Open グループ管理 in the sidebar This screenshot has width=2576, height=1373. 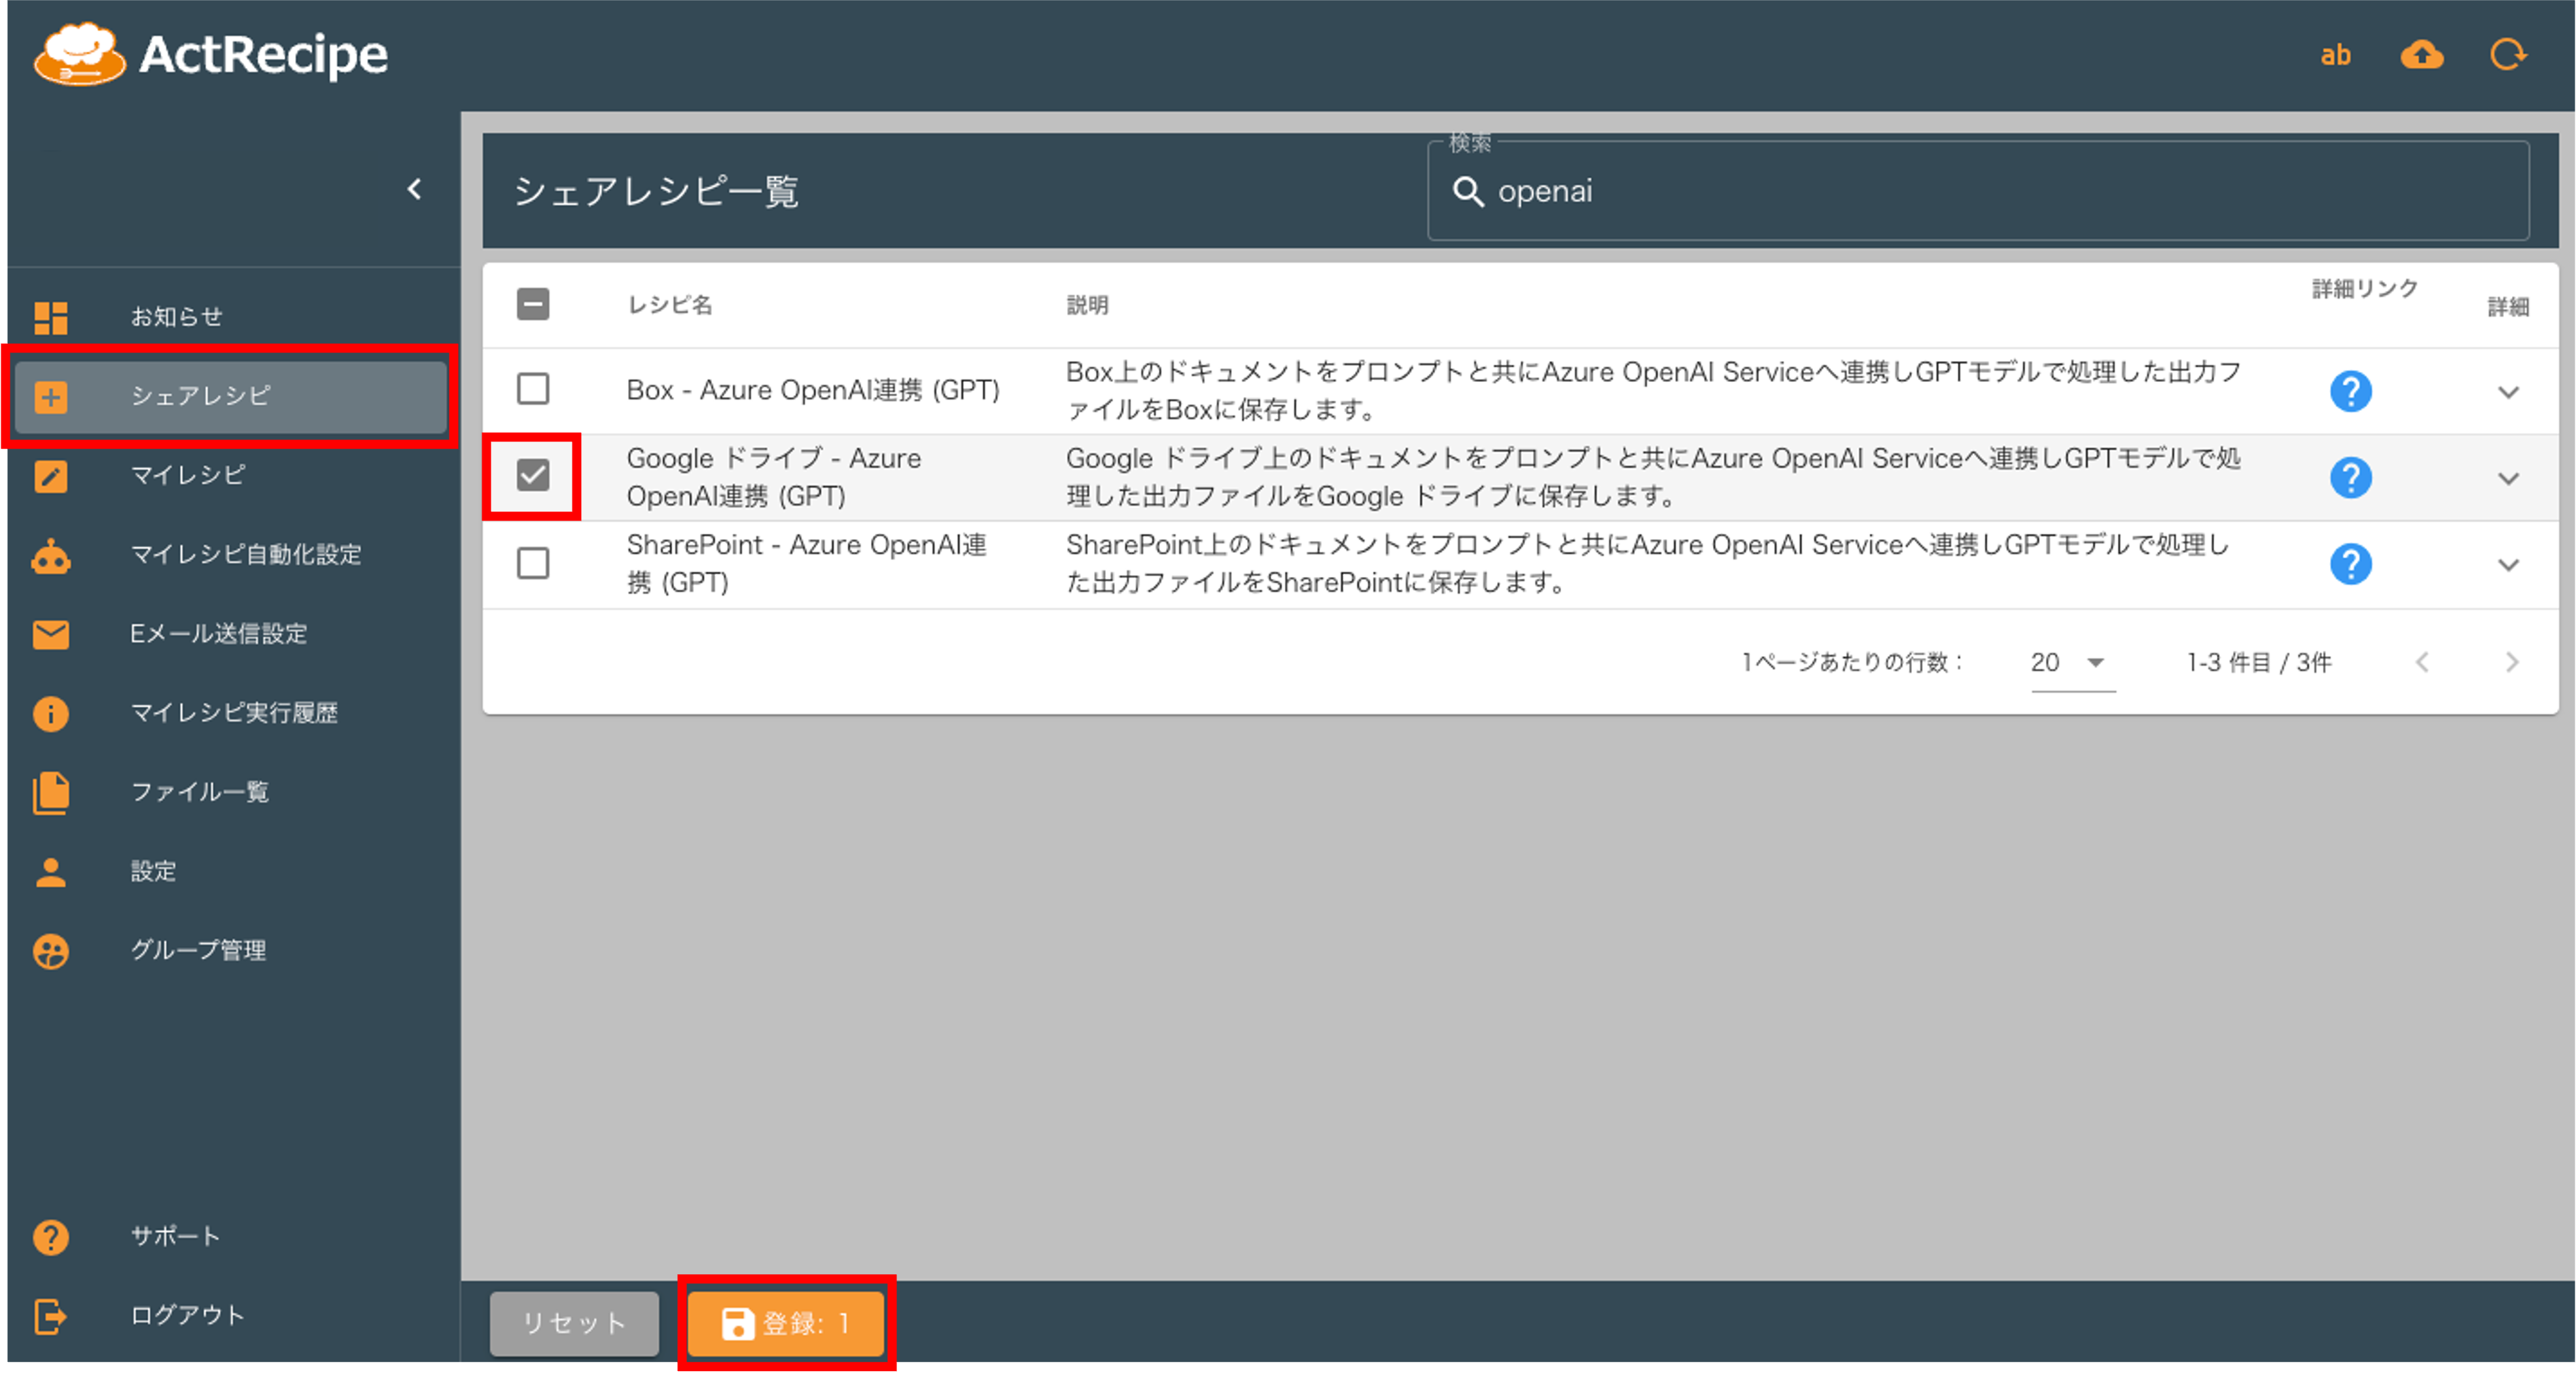pyautogui.click(x=231, y=951)
